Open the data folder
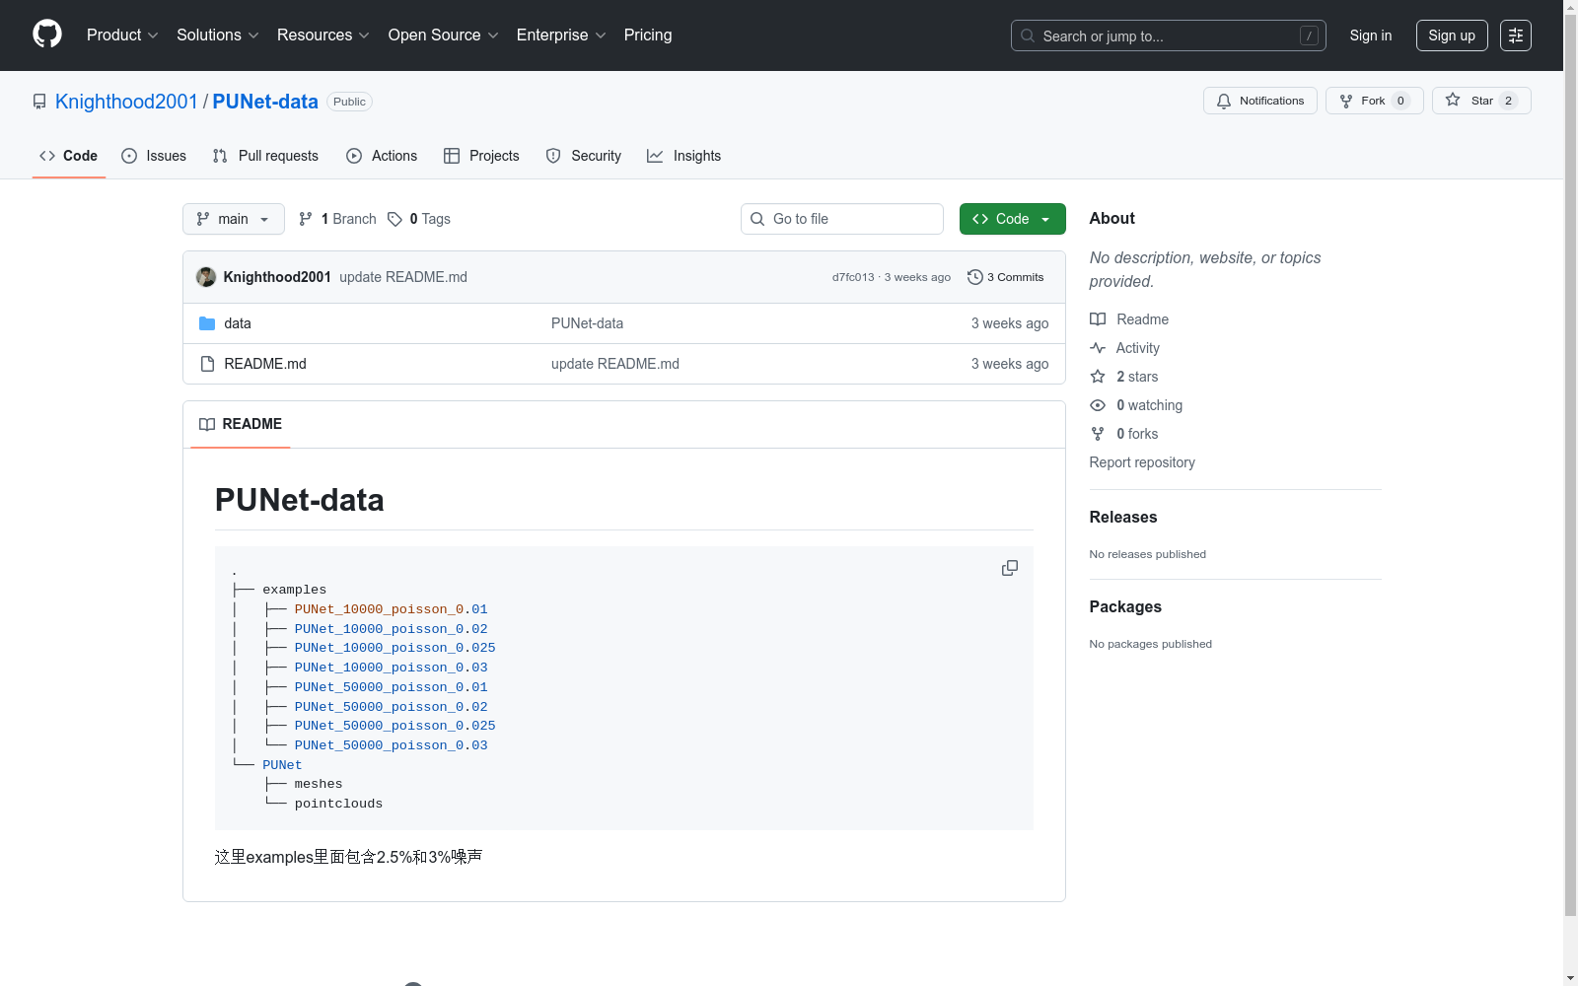The width and height of the screenshot is (1578, 986). click(x=238, y=323)
